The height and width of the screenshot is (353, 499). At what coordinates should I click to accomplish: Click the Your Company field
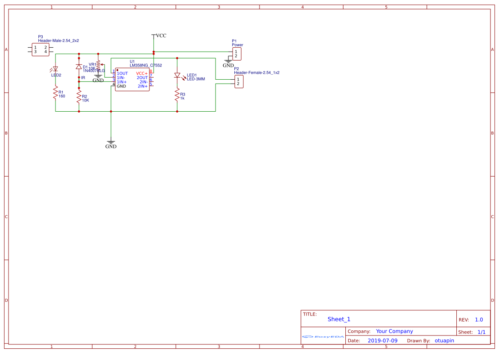point(394,331)
